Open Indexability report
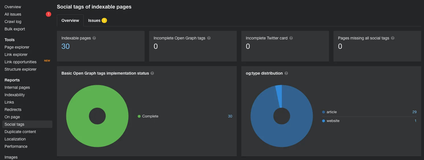The width and height of the screenshot is (424, 160). coord(15,95)
